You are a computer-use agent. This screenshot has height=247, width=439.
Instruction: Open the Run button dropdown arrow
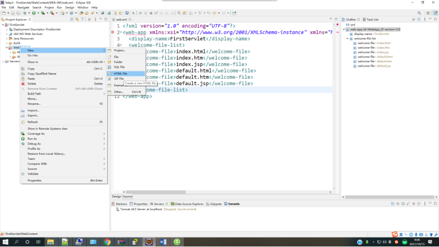click(x=38, y=13)
